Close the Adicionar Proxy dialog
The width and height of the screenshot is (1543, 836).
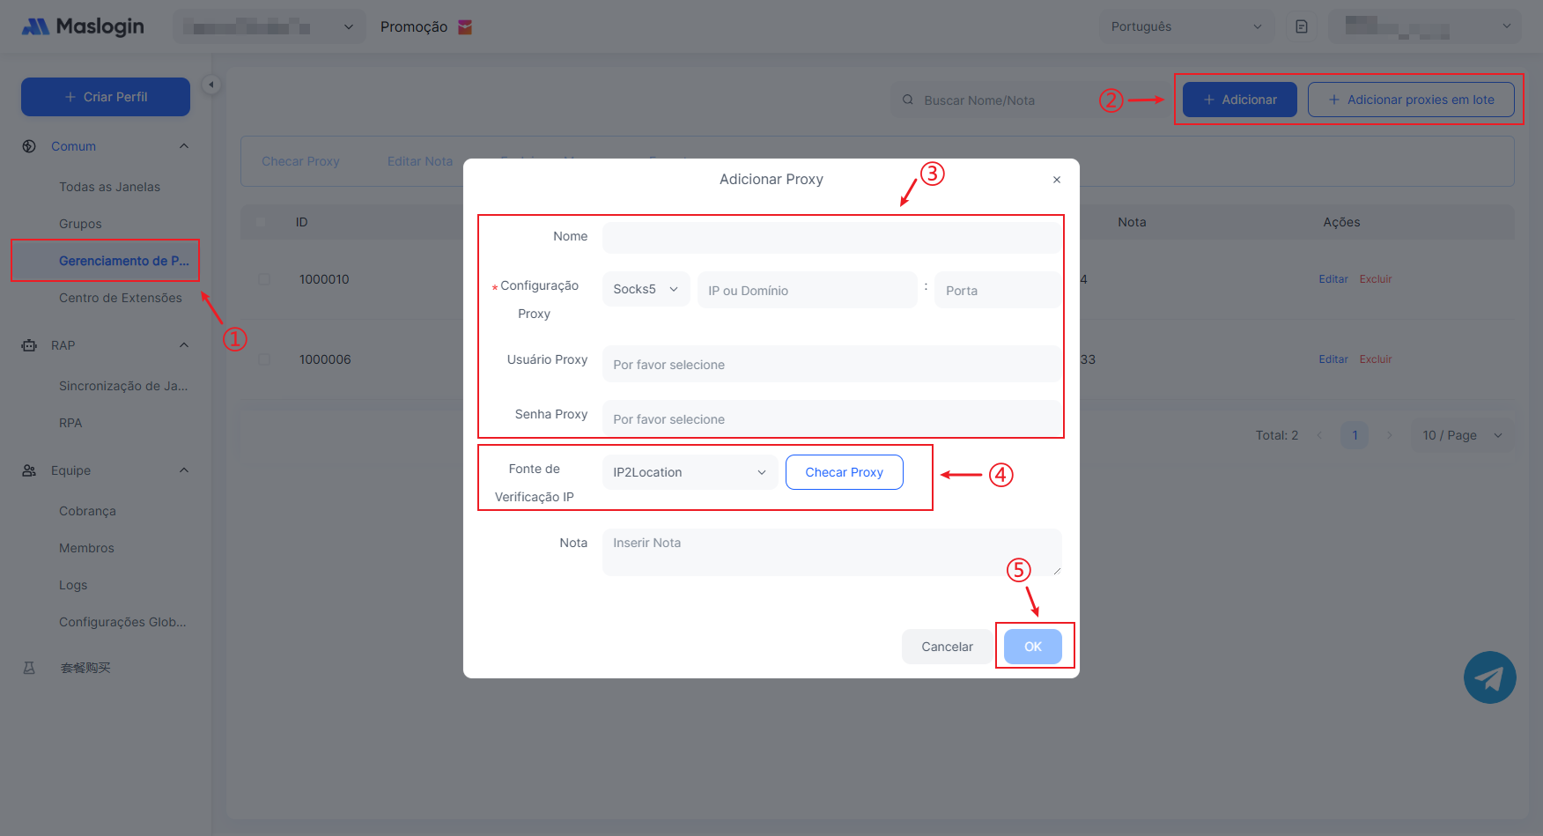coord(1057,180)
